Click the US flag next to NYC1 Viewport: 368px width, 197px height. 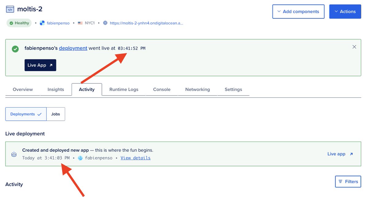coord(80,23)
